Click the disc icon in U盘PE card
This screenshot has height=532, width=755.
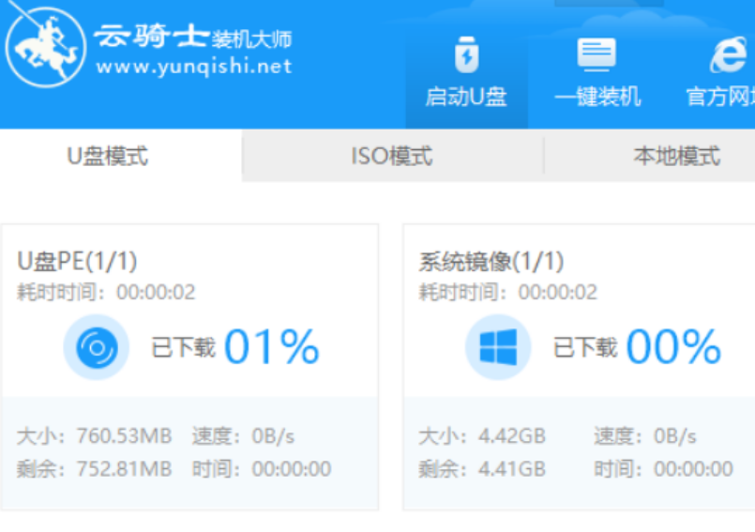(x=96, y=349)
